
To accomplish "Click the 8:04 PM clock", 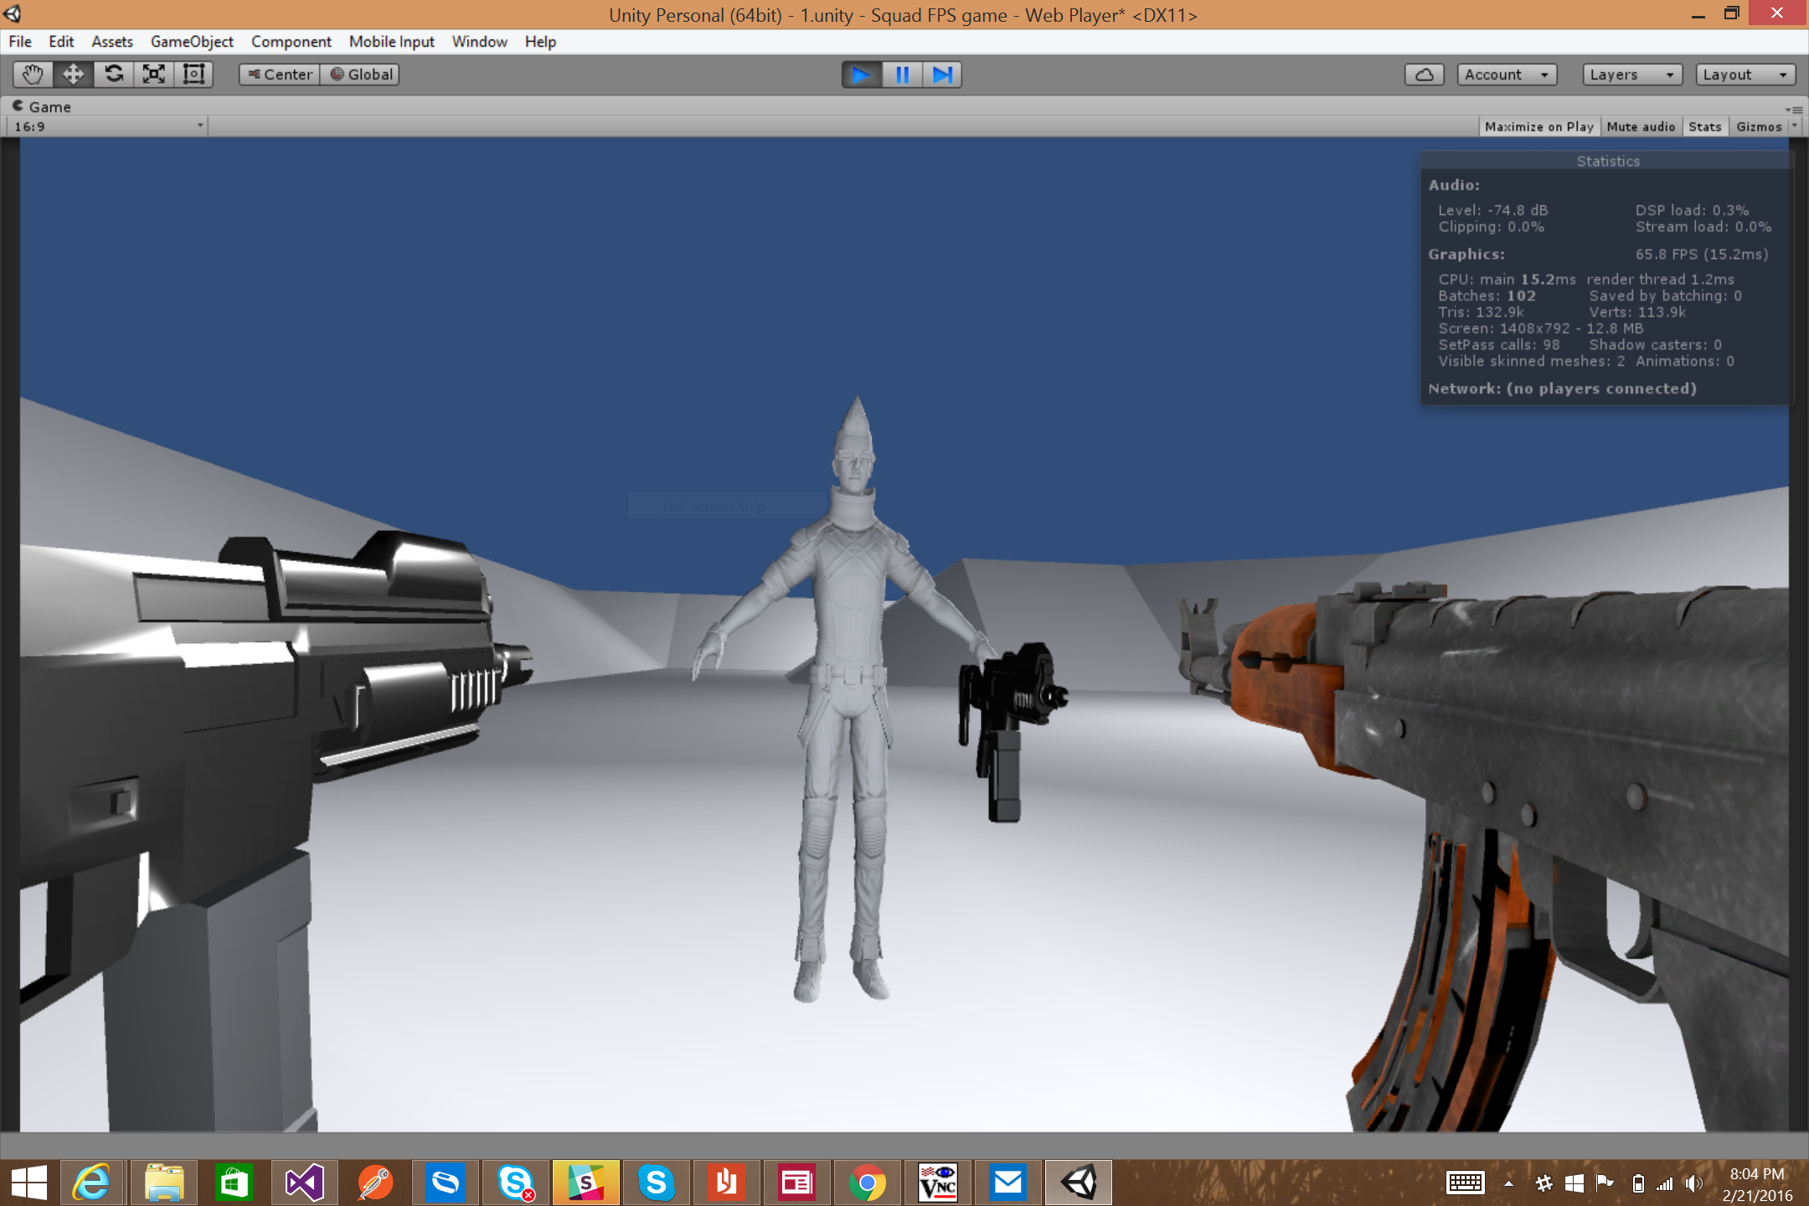I will (x=1756, y=1173).
